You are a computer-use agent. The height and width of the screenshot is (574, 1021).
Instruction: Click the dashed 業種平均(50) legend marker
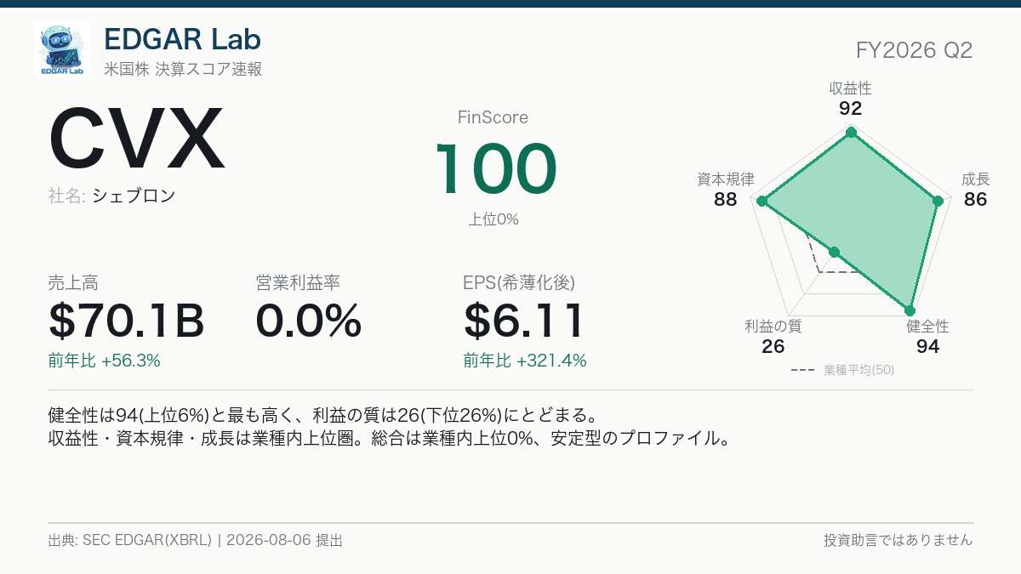tap(803, 371)
